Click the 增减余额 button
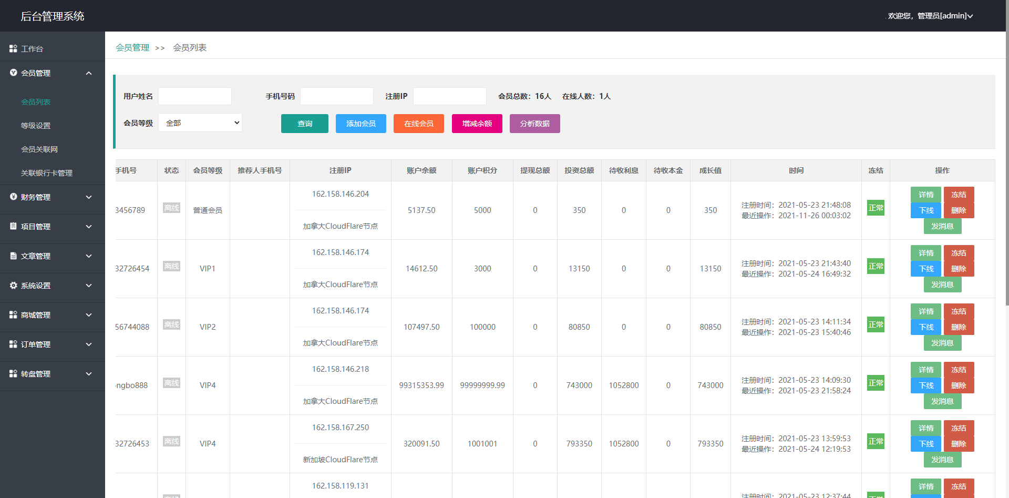1009x498 pixels. click(477, 124)
